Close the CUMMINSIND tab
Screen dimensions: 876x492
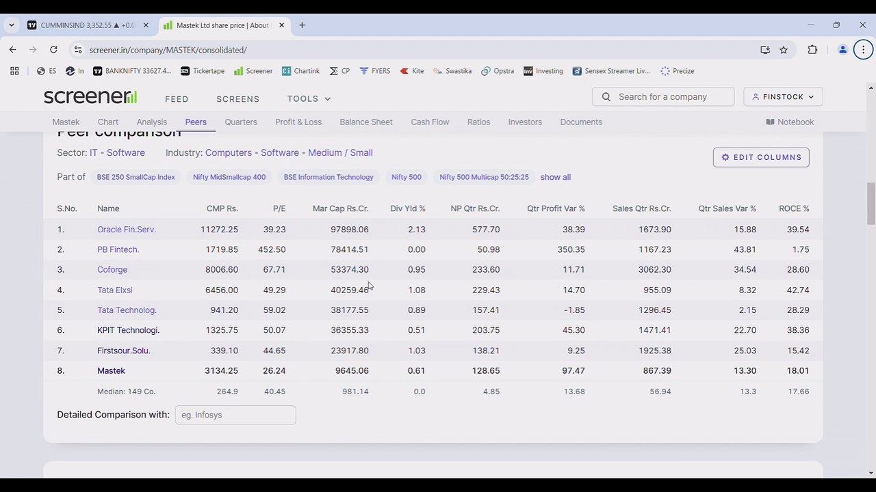pos(146,25)
